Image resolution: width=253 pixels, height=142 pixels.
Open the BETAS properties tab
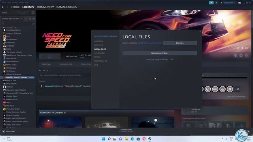coord(97,57)
